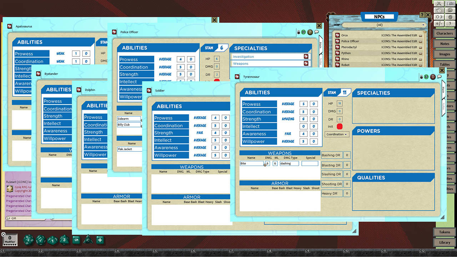This screenshot has width=457, height=257.
Task: Select the d20 die from the dice tray
Action: click(x=28, y=240)
